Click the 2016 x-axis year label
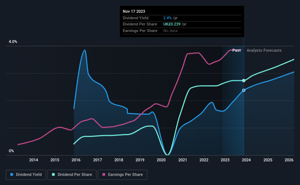Image resolution: width=300 pixels, height=185 pixels. click(76, 160)
